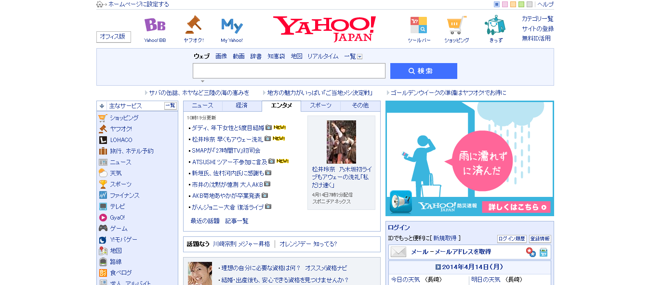Select the green color theme swatch

[x=521, y=4]
